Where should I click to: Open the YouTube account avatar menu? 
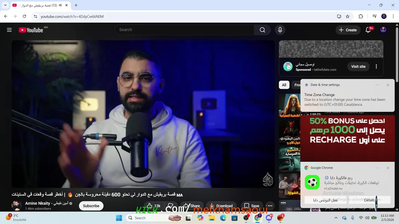(x=383, y=30)
